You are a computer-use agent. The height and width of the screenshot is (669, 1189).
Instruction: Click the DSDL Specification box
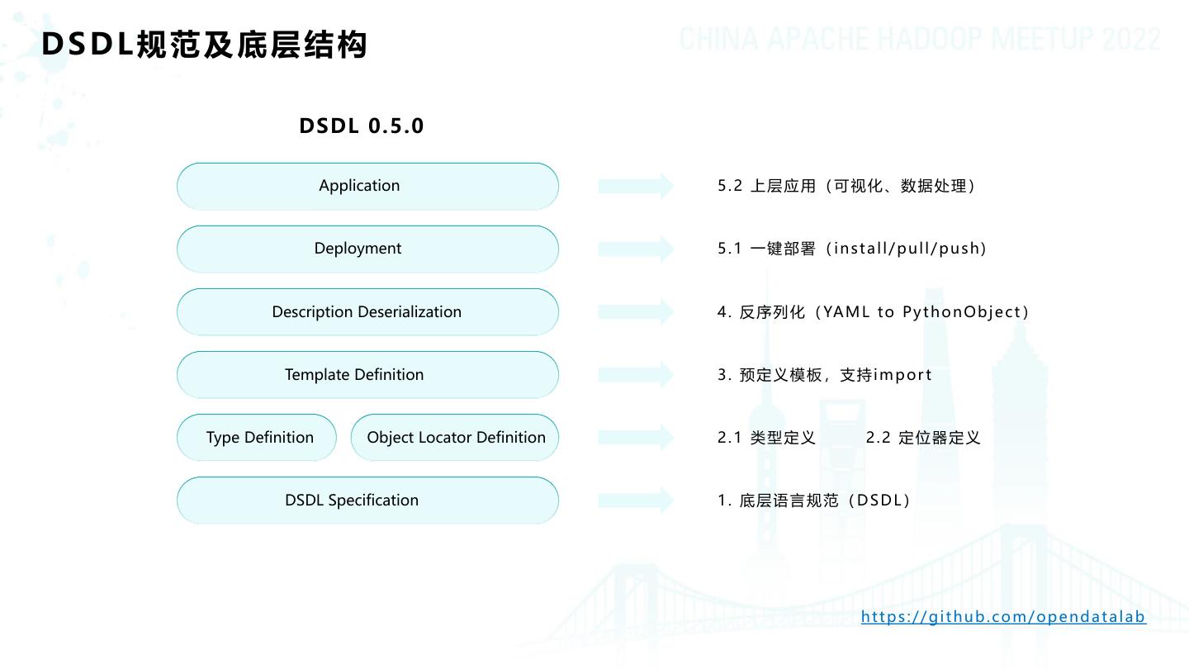(367, 500)
